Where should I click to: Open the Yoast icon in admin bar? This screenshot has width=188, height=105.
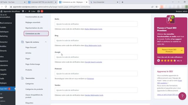(x=38, y=11)
